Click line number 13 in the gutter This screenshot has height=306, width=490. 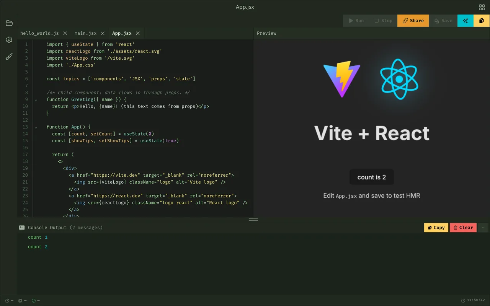pyautogui.click(x=25, y=127)
